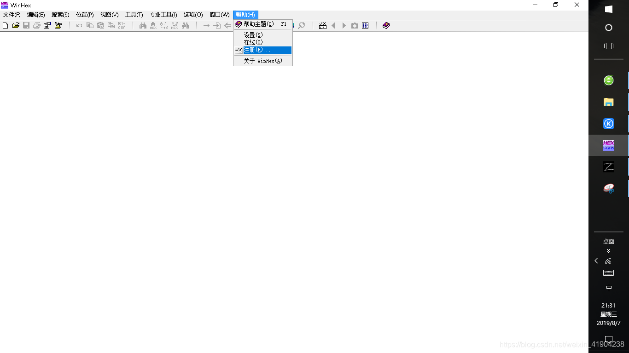
Task: Click the Find text binoculars icon
Action: tap(143, 26)
